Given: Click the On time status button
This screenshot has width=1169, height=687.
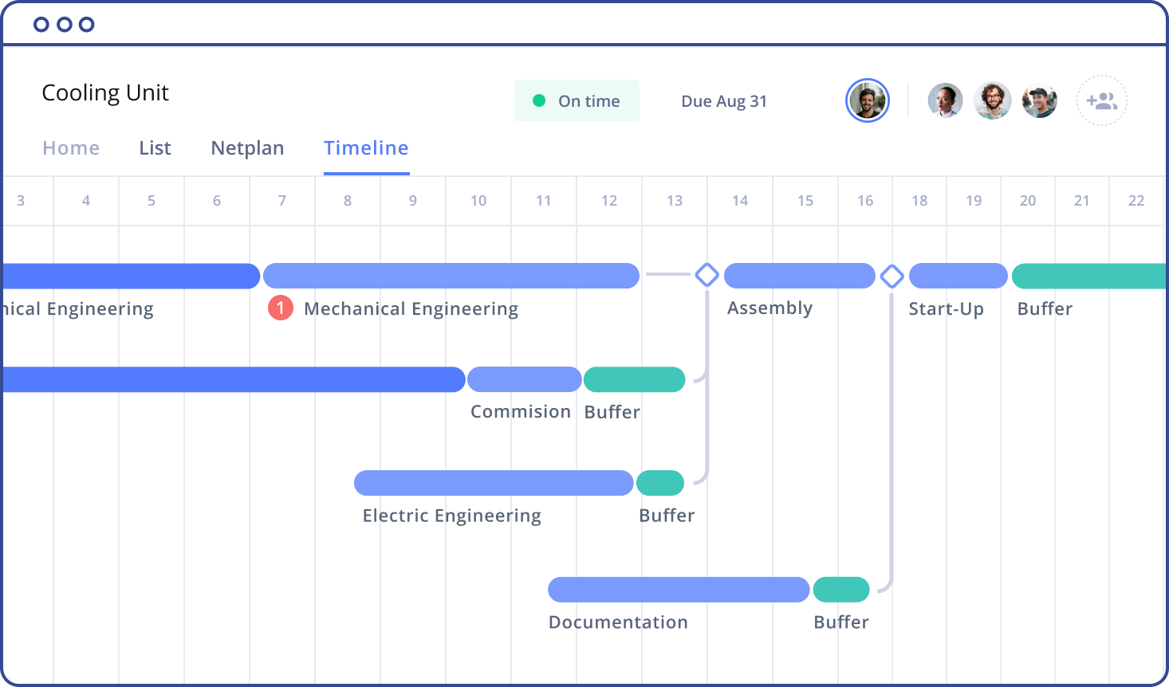Looking at the screenshot, I should click(x=576, y=100).
